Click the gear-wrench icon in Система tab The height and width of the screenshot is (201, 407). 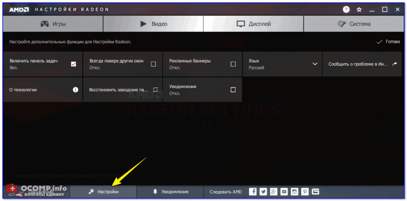(341, 24)
